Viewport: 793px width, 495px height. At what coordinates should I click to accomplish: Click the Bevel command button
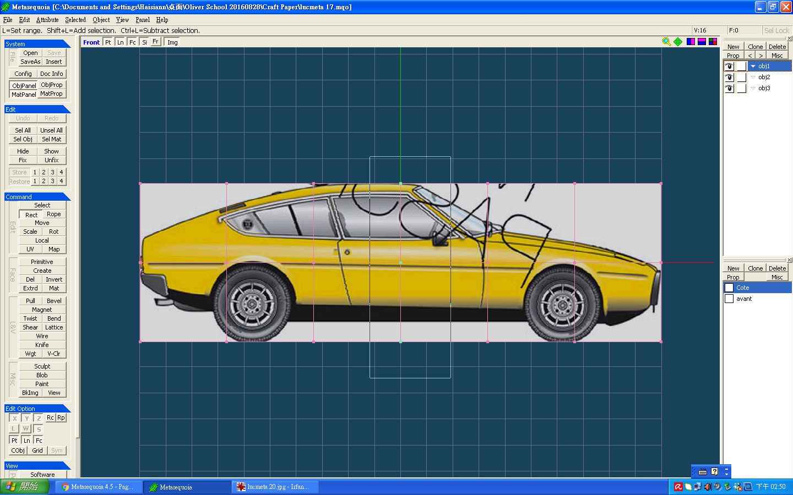pos(54,301)
